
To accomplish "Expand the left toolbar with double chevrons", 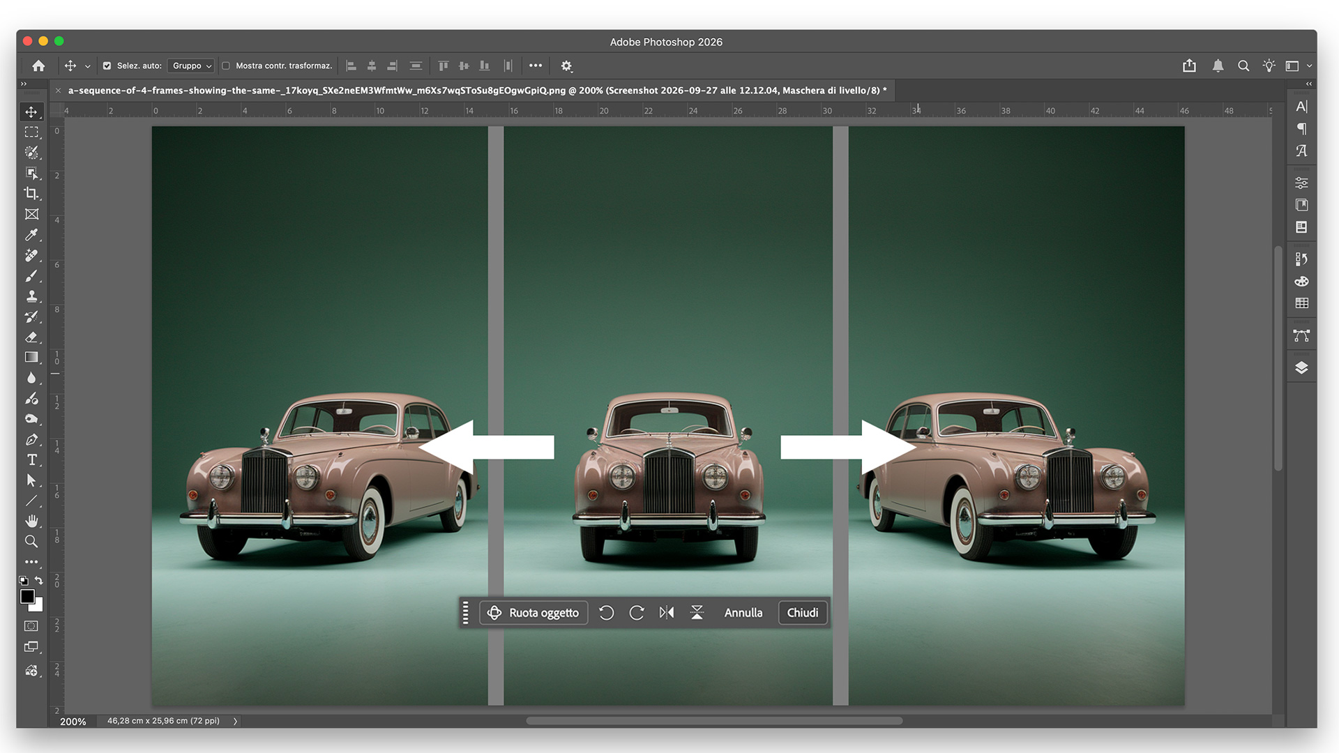I will [x=24, y=84].
